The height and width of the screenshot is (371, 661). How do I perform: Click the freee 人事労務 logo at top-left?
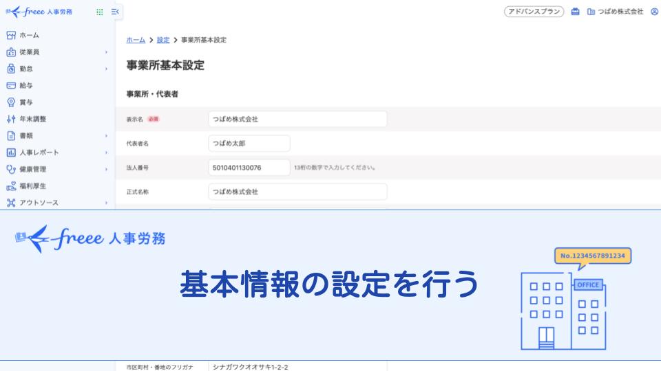[x=39, y=12]
